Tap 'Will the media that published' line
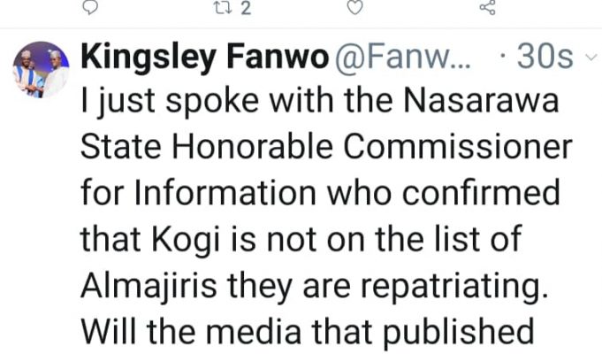 307,333
